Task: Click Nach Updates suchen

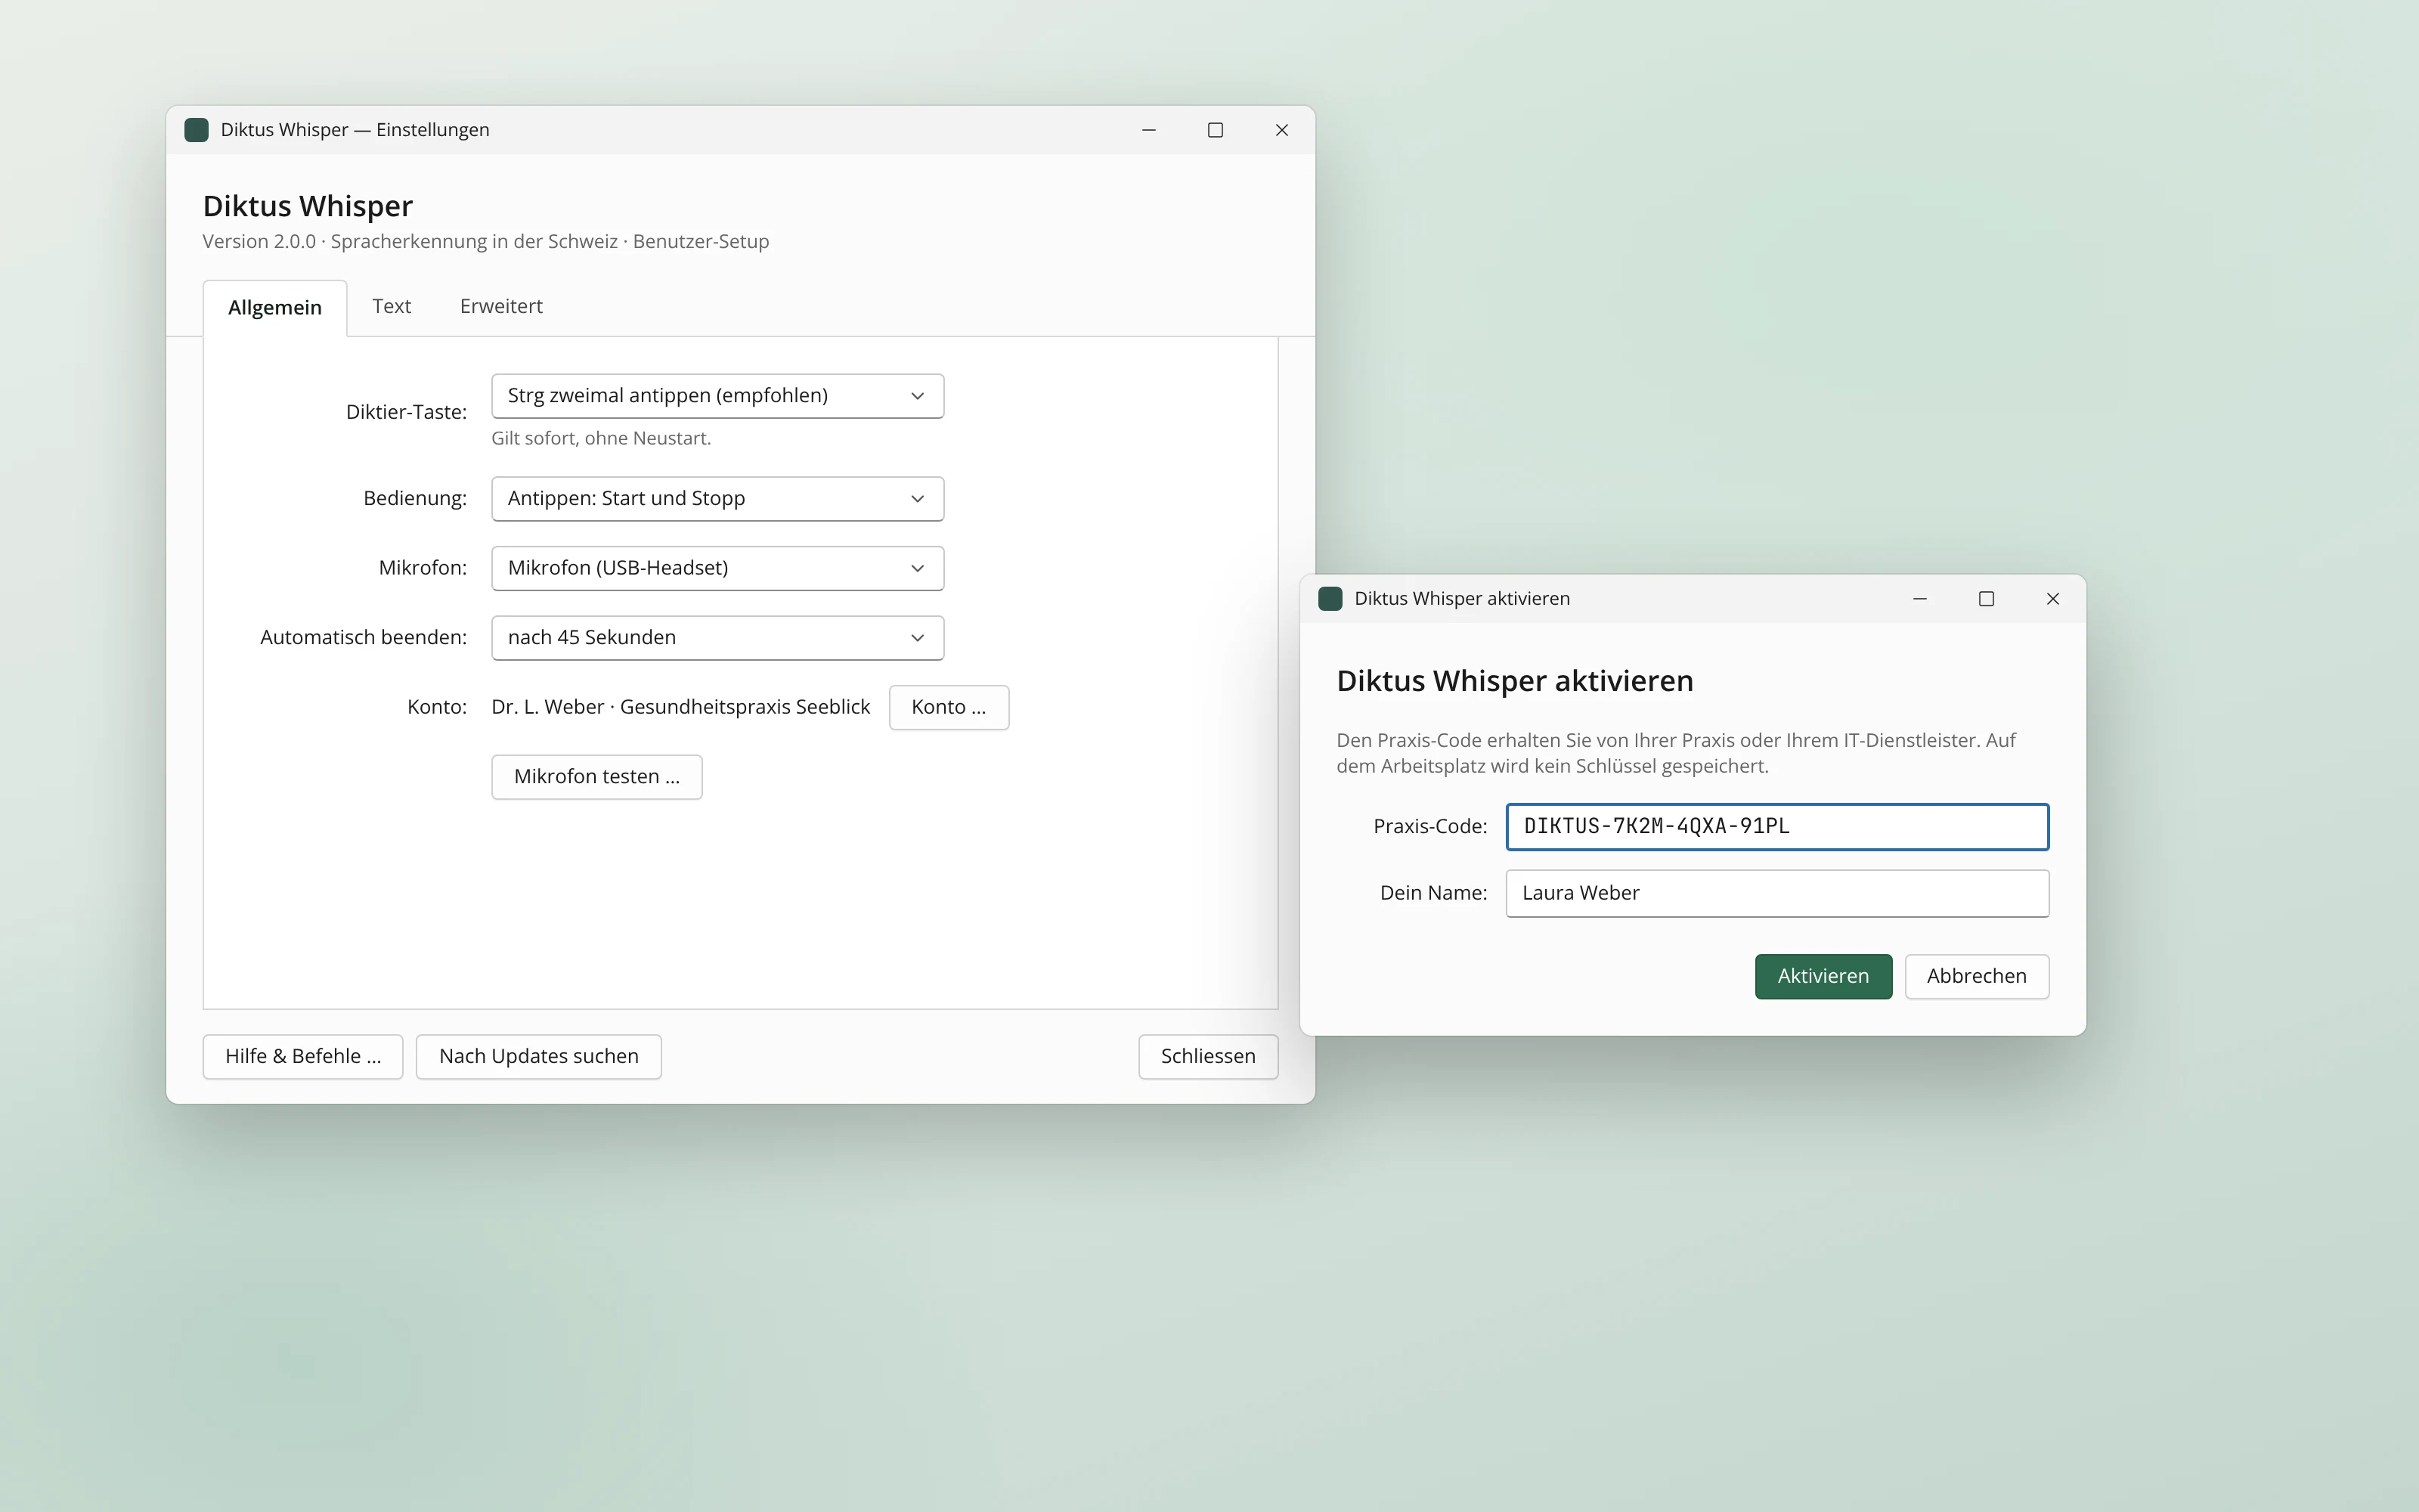Action: coord(539,1057)
